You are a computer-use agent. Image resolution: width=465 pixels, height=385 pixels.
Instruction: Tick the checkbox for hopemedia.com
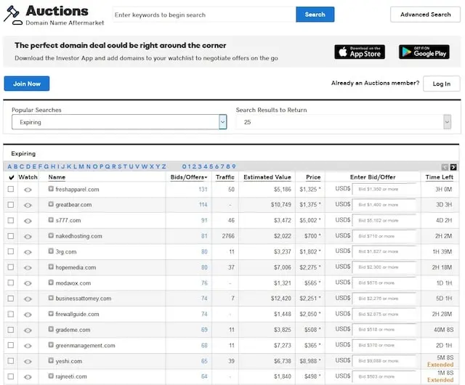(x=10, y=267)
